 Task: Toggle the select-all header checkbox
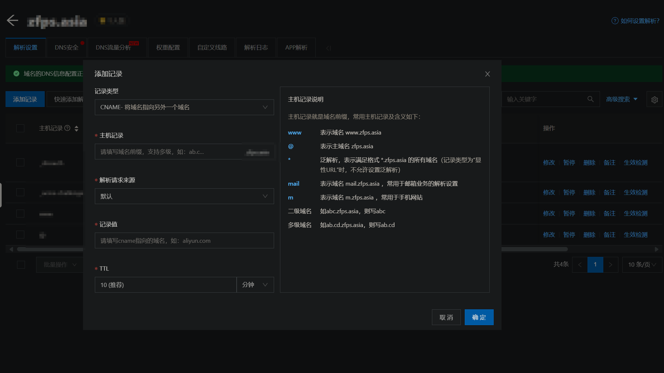pos(20,128)
